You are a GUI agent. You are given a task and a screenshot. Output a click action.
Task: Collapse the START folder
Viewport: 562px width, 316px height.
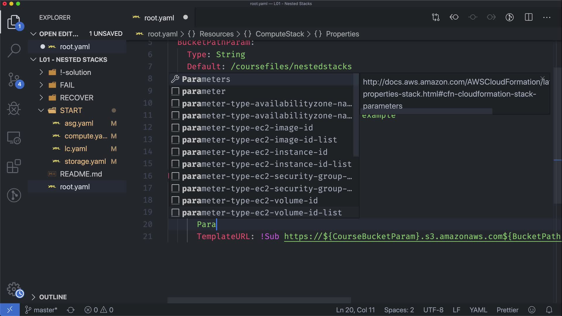(71, 110)
